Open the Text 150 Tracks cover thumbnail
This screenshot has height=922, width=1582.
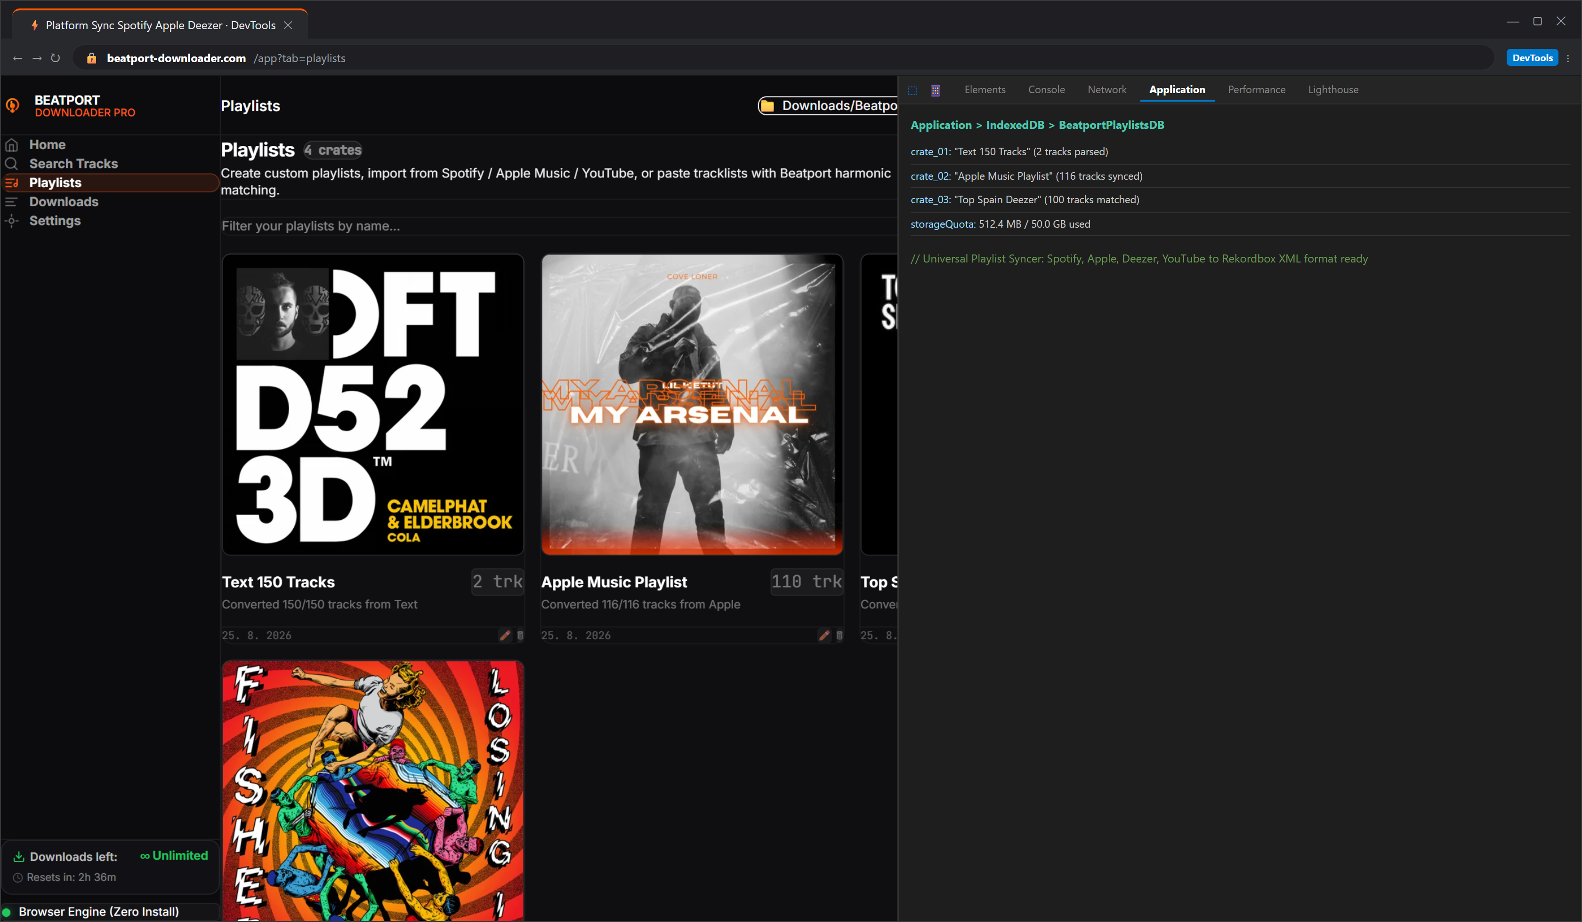click(373, 405)
